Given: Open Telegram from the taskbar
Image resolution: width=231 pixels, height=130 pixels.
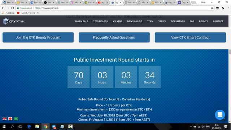Looking at the screenshot, I should click(54, 127).
